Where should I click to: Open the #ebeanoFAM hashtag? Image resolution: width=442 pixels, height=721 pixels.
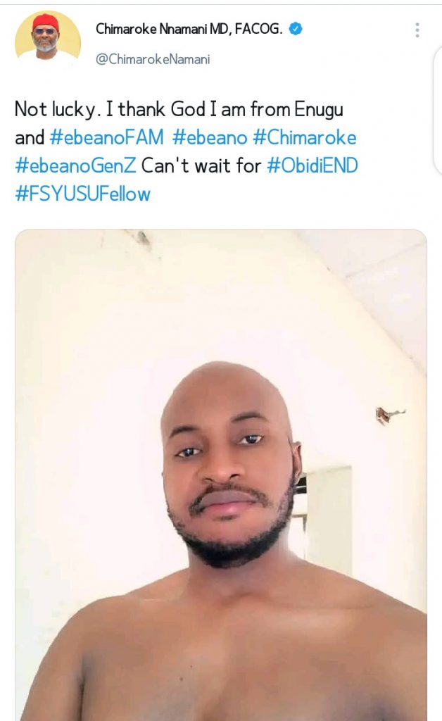106,137
